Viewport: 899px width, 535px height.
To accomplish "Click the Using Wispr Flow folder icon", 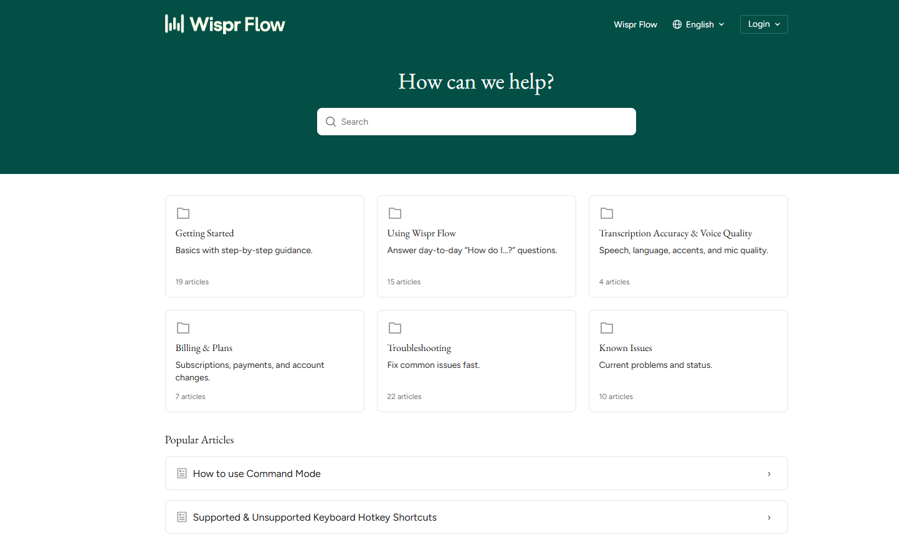I will tap(395, 213).
